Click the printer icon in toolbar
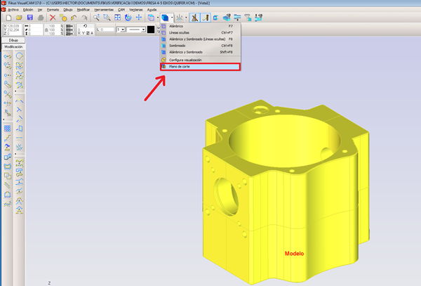The image size is (421, 286). [x=40, y=17]
